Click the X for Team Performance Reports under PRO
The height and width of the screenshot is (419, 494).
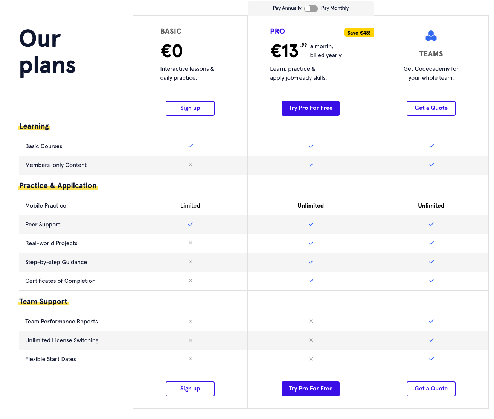311,321
